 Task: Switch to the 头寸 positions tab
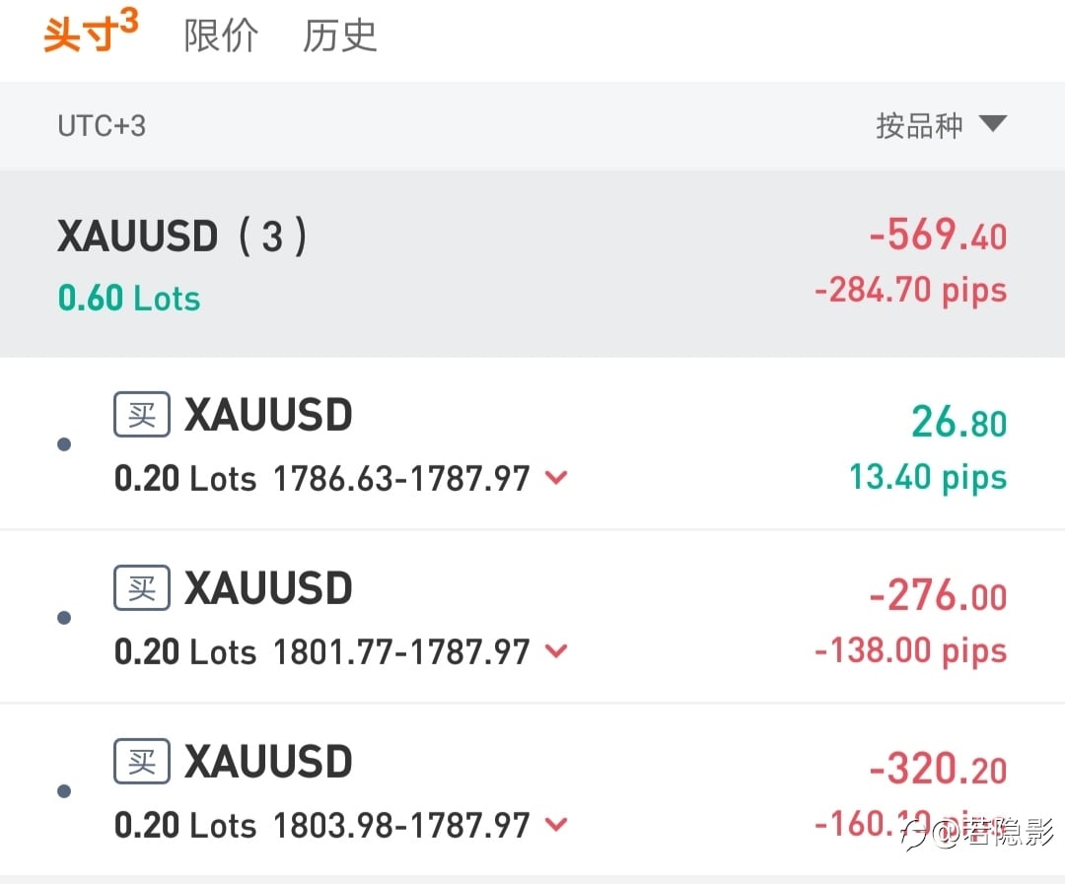91,32
